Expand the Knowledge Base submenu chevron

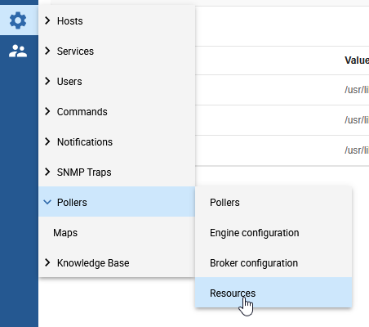[x=47, y=262]
